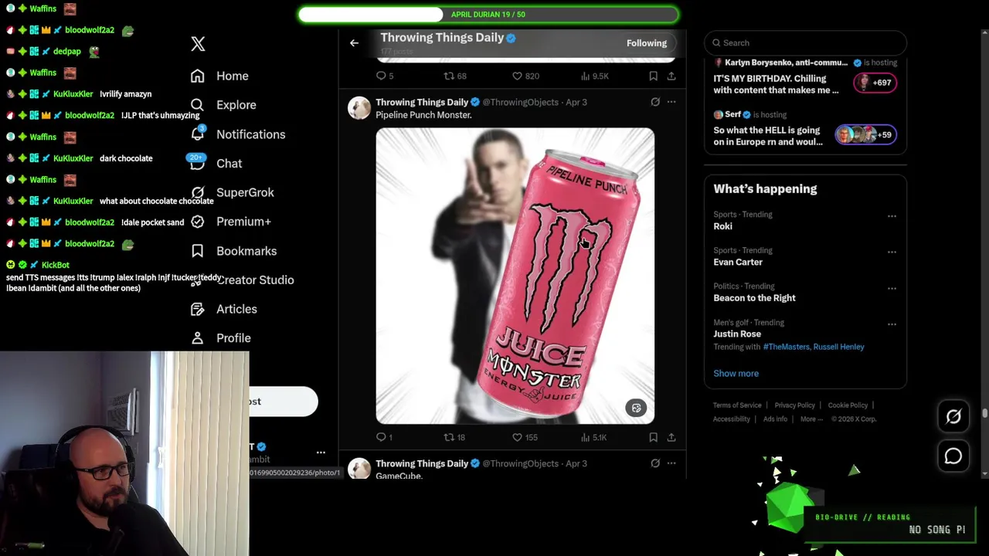Open more options on Pipeline Punch post
The height and width of the screenshot is (556, 989).
tap(671, 102)
